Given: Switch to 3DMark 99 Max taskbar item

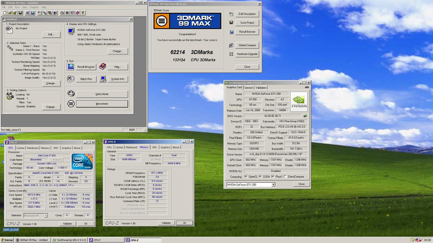Looking at the screenshot, I should coord(32,240).
